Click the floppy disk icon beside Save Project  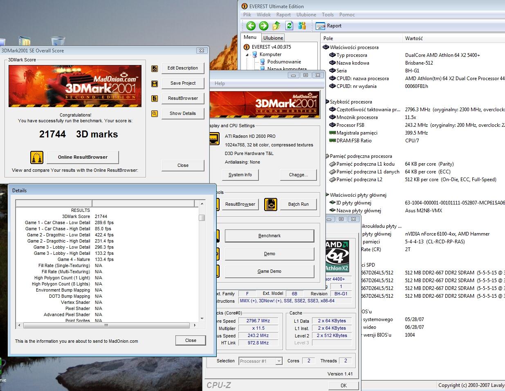(x=155, y=83)
